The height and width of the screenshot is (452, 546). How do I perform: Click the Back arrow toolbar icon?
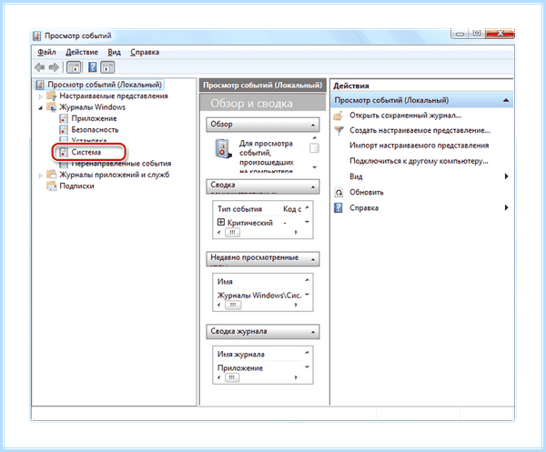click(x=39, y=67)
